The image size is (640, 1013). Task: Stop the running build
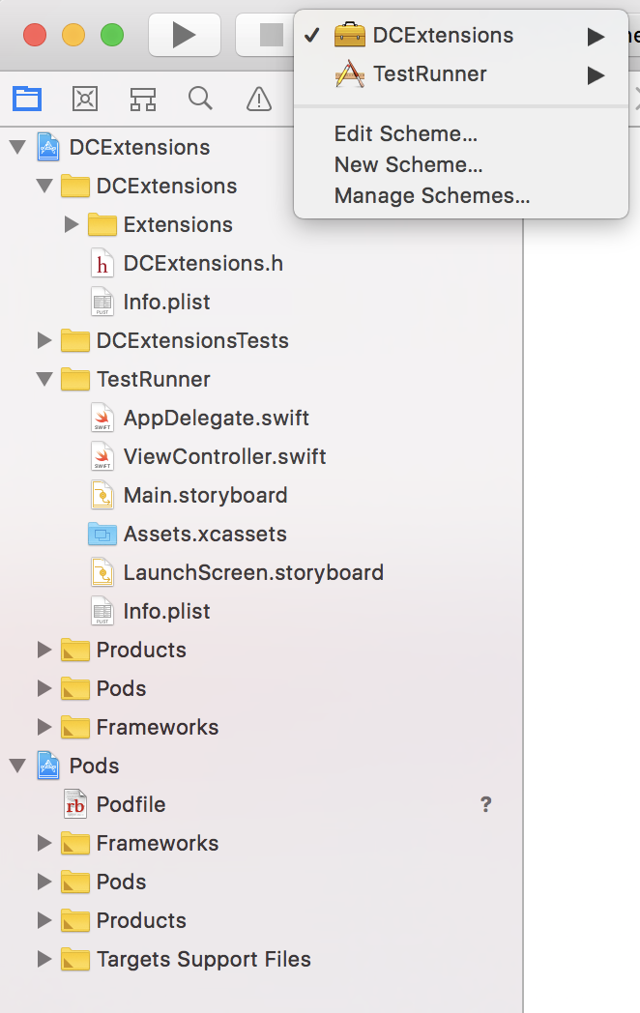tap(271, 35)
